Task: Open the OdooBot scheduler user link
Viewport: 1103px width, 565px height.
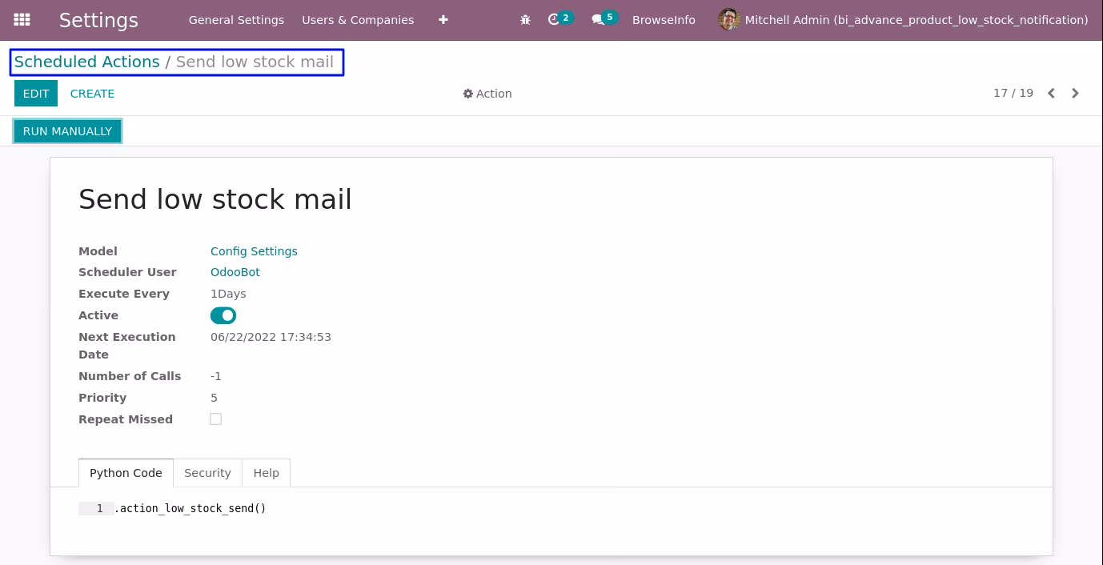Action: [235, 272]
